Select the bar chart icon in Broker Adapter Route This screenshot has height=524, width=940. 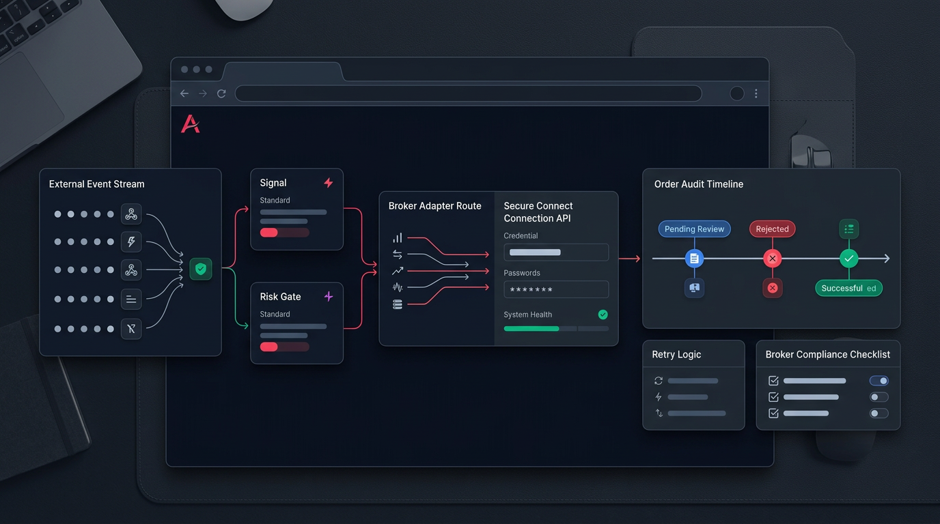click(398, 238)
